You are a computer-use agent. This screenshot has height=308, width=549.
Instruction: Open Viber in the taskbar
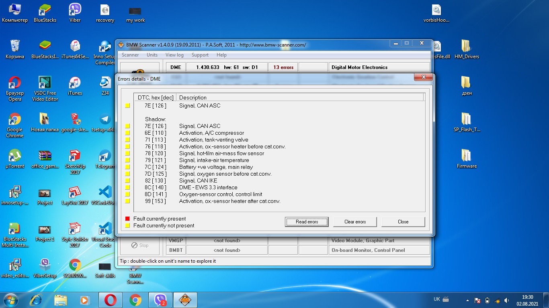tap(160, 300)
